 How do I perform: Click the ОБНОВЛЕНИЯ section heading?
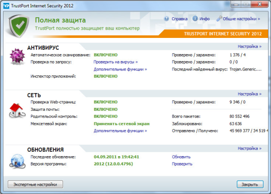tap(45, 150)
